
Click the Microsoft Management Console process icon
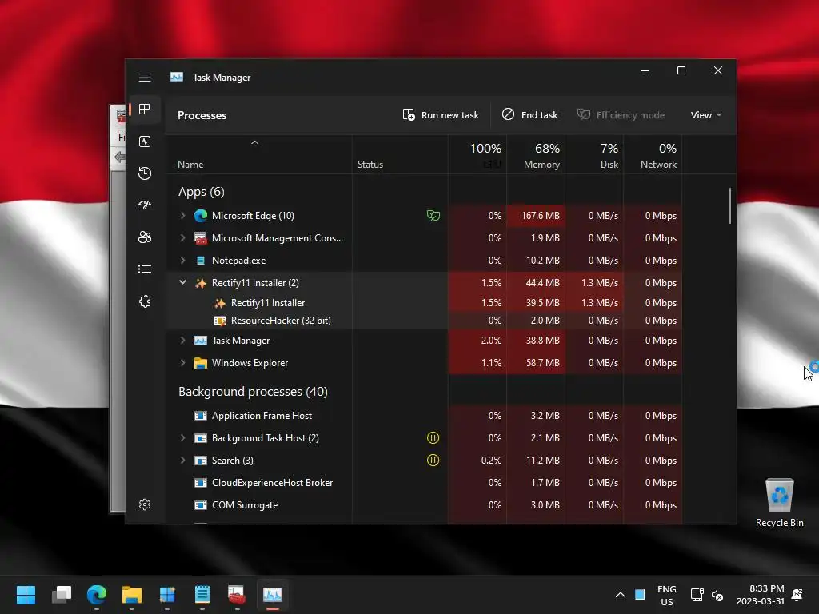click(x=201, y=238)
